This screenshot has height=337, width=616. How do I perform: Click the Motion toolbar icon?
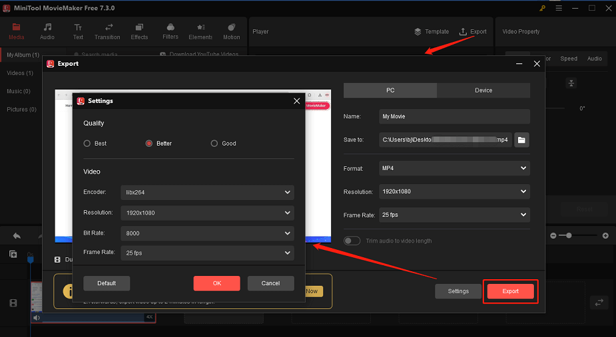click(232, 27)
